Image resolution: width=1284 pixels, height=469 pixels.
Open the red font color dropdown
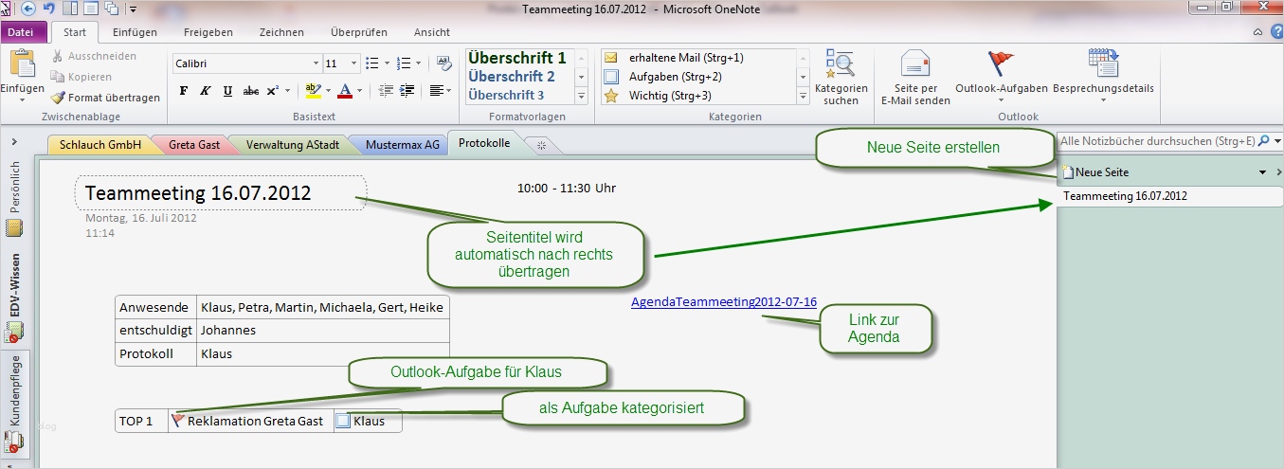tap(359, 91)
